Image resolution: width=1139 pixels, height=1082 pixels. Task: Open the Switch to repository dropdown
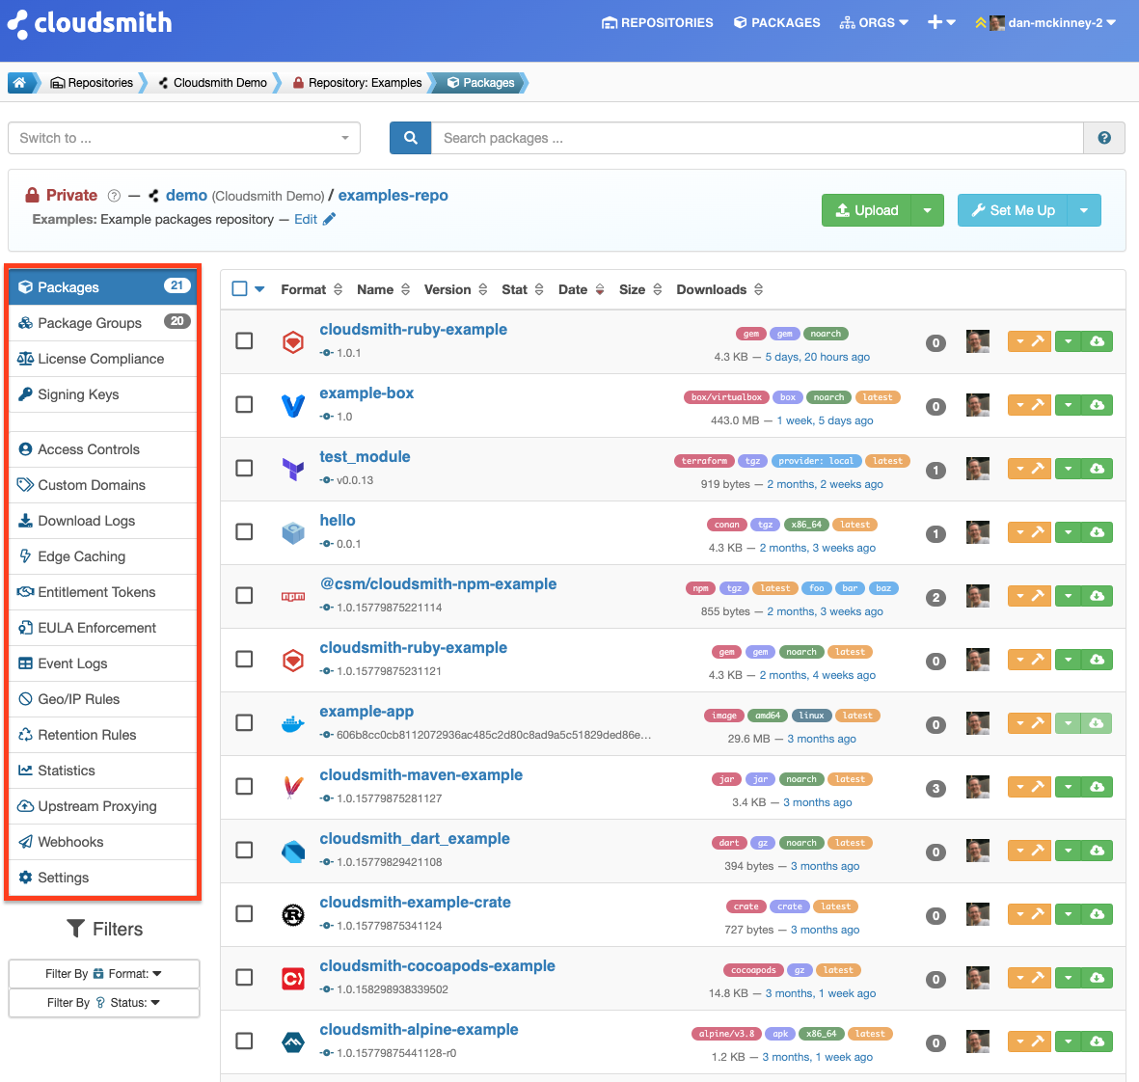184,138
